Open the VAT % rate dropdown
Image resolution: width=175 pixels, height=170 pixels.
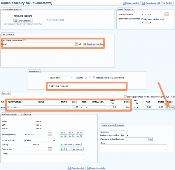[x=135, y=107]
